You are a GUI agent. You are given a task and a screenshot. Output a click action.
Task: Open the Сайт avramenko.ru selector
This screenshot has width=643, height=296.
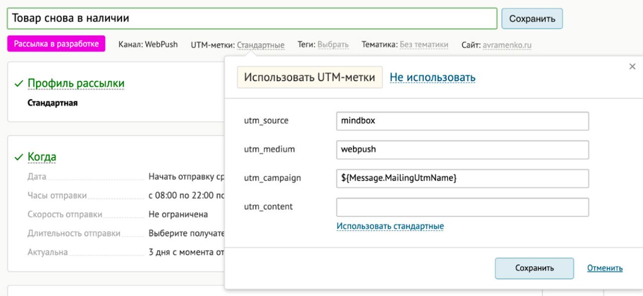[x=507, y=45]
